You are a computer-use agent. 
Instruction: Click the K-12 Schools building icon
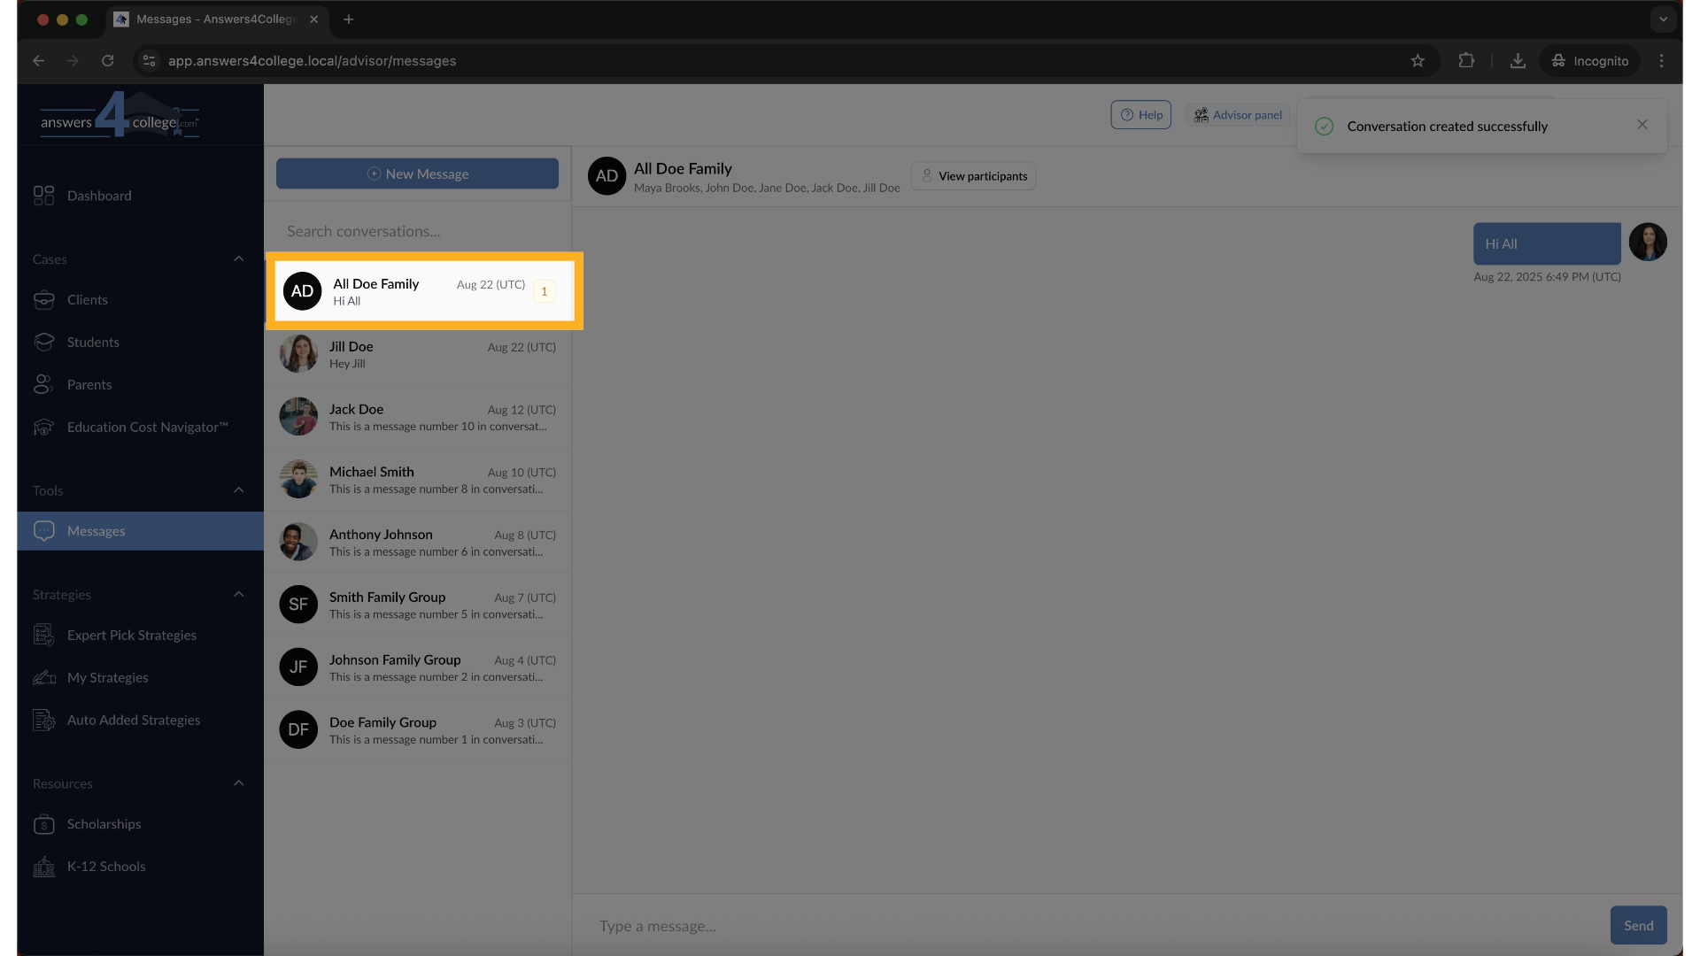tap(43, 867)
